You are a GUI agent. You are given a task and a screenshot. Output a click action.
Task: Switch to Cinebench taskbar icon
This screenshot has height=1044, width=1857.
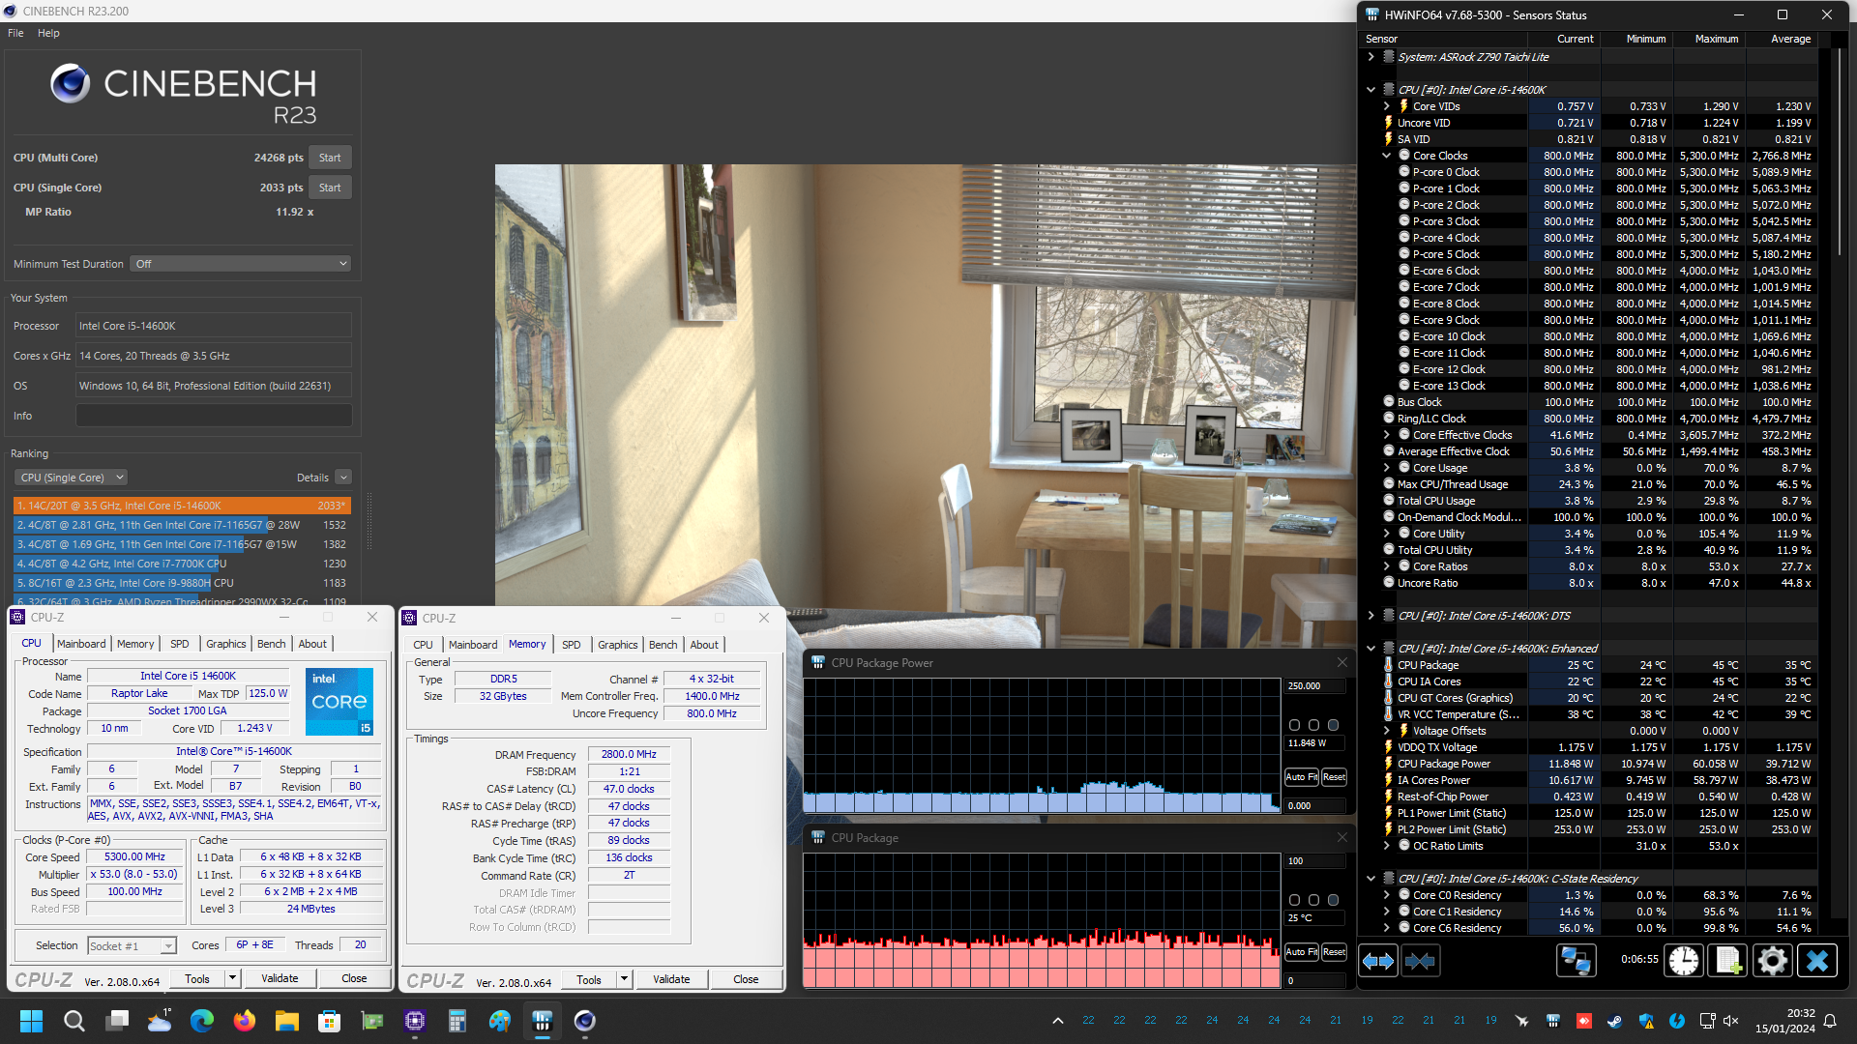click(585, 1021)
